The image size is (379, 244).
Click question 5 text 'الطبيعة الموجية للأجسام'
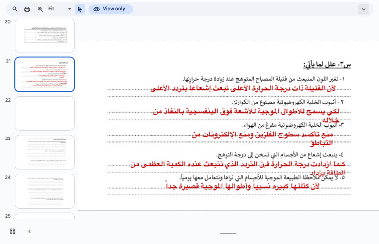(x=262, y=177)
